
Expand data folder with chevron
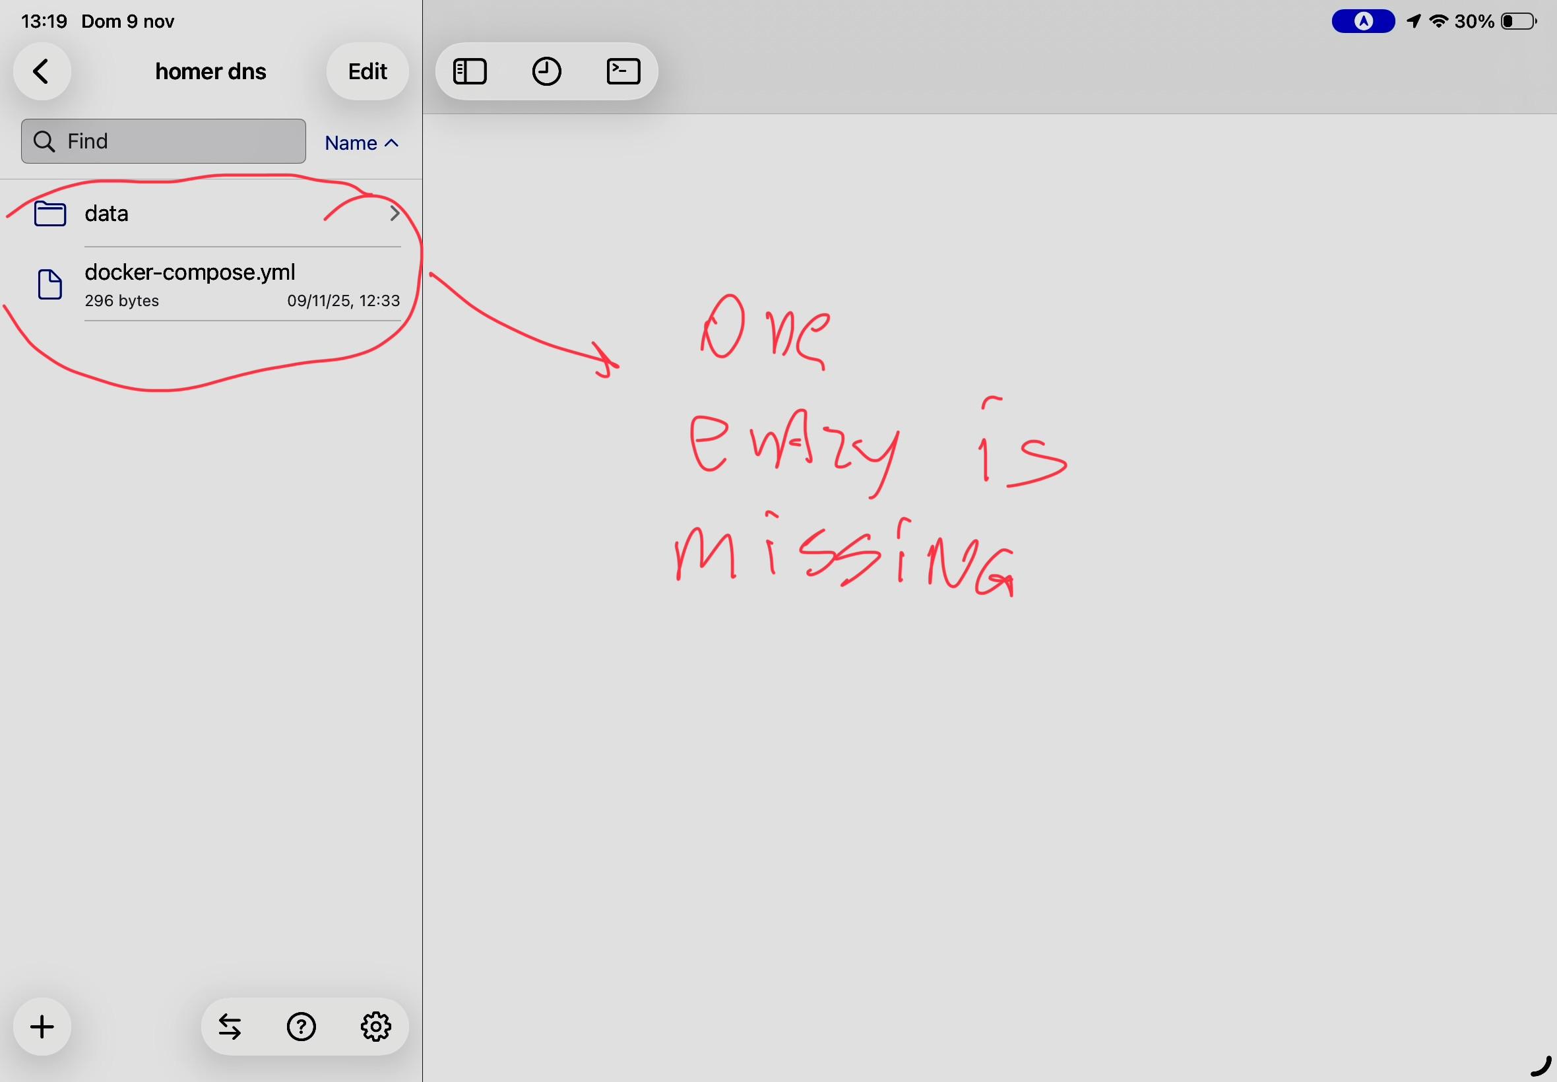pos(395,214)
